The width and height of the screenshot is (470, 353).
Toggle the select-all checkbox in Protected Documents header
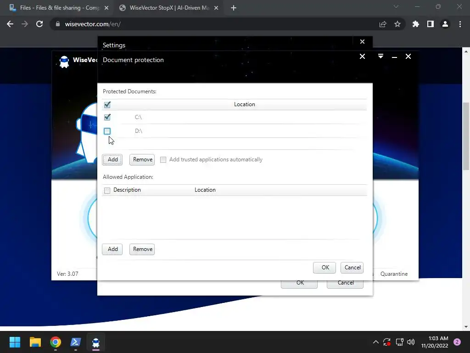coord(107,104)
